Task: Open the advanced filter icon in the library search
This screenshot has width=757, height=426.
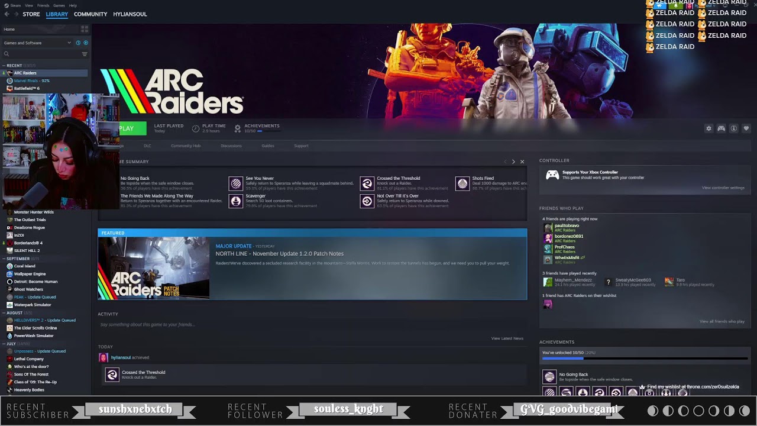Action: click(x=85, y=54)
